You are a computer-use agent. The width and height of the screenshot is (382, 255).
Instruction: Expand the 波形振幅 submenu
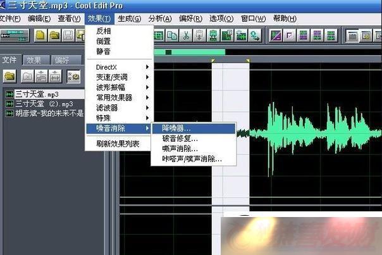(x=120, y=87)
